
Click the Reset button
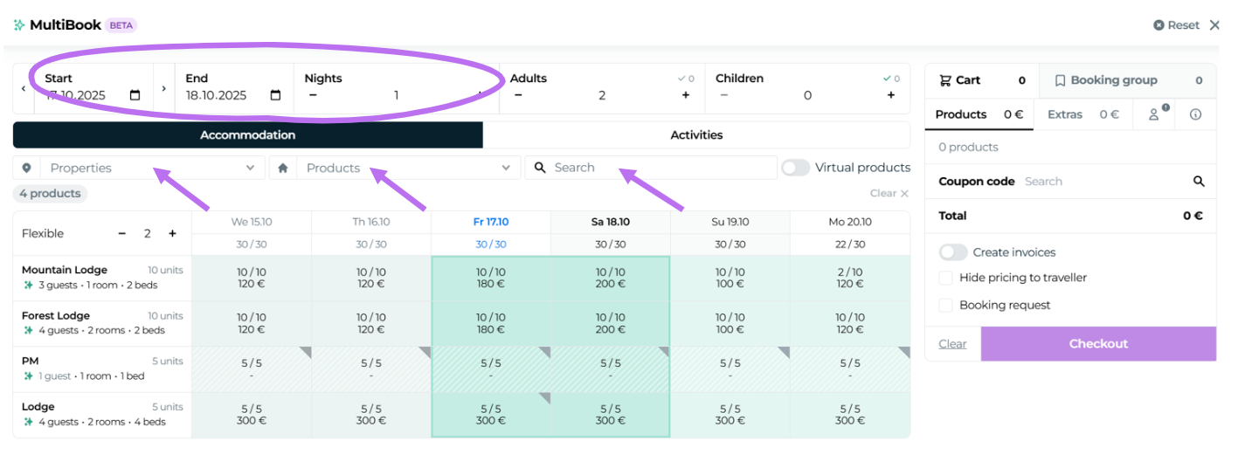tap(1176, 25)
